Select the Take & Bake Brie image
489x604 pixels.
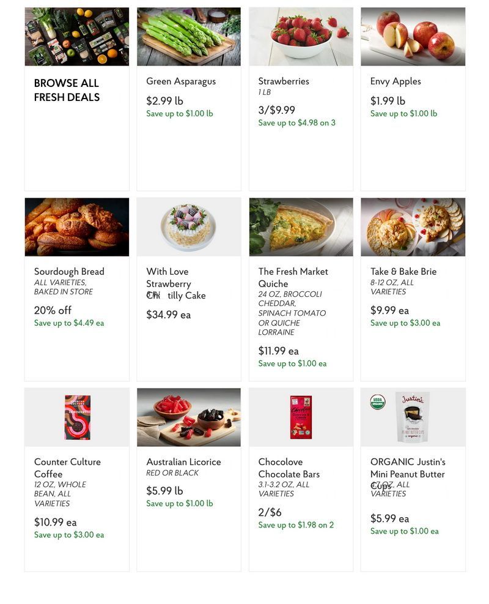[413, 227]
